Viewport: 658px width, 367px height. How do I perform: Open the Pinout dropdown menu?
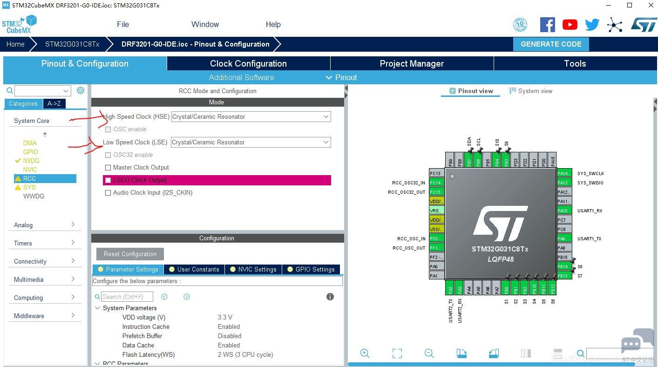[341, 77]
